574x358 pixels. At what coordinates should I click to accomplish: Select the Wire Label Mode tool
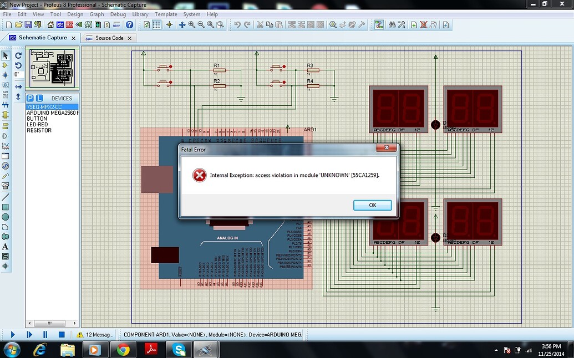pos(6,85)
